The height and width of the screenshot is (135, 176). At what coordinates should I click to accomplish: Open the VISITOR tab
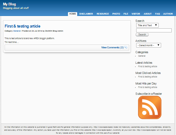point(136,14)
